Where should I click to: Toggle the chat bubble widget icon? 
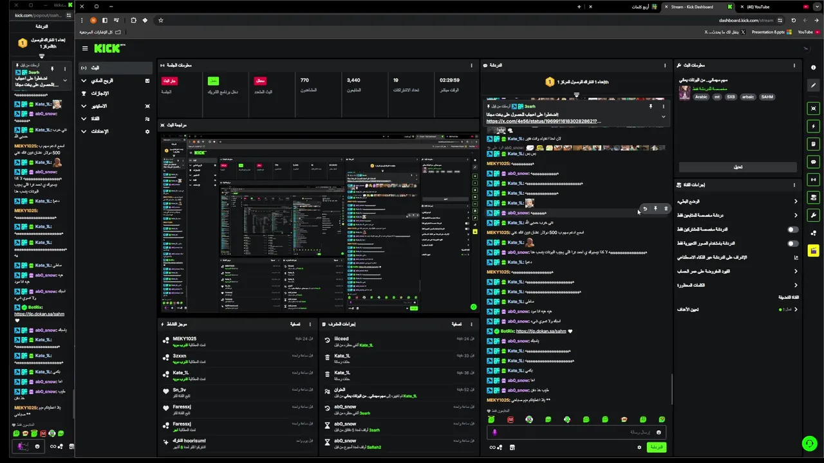[x=814, y=162]
